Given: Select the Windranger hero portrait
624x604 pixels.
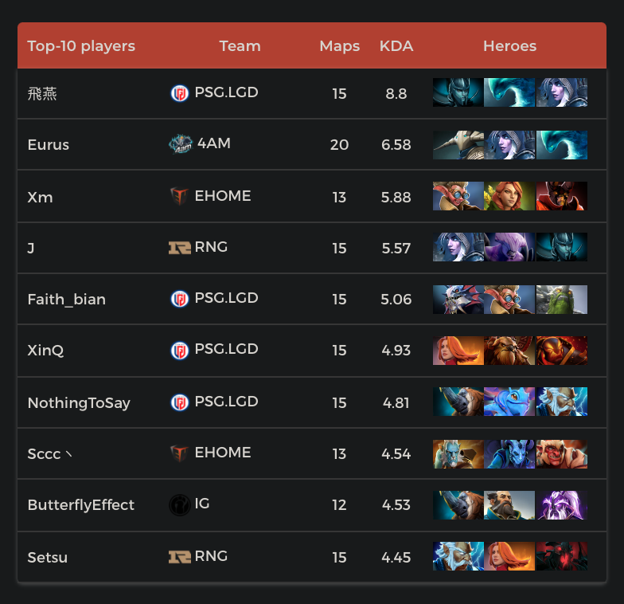Looking at the screenshot, I should tap(509, 196).
